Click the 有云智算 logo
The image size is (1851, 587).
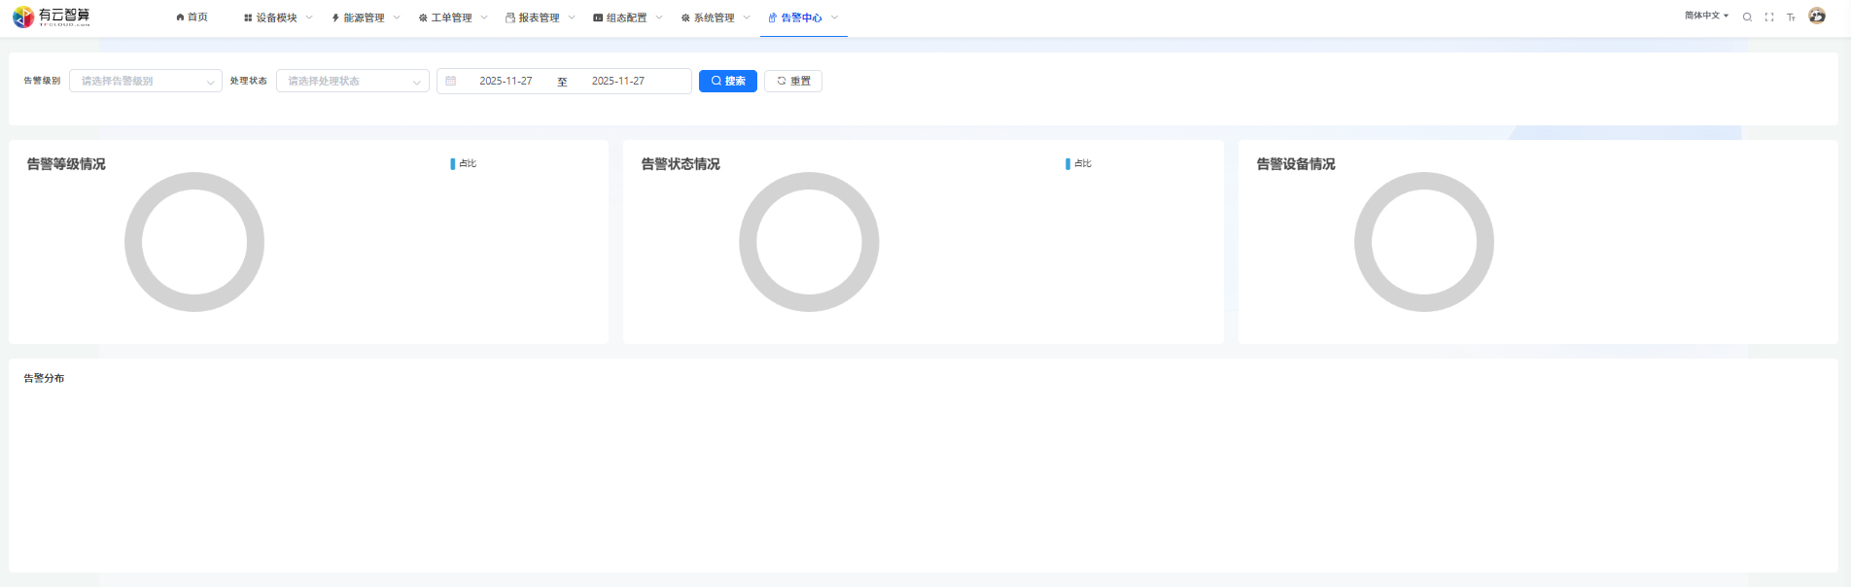(x=52, y=17)
